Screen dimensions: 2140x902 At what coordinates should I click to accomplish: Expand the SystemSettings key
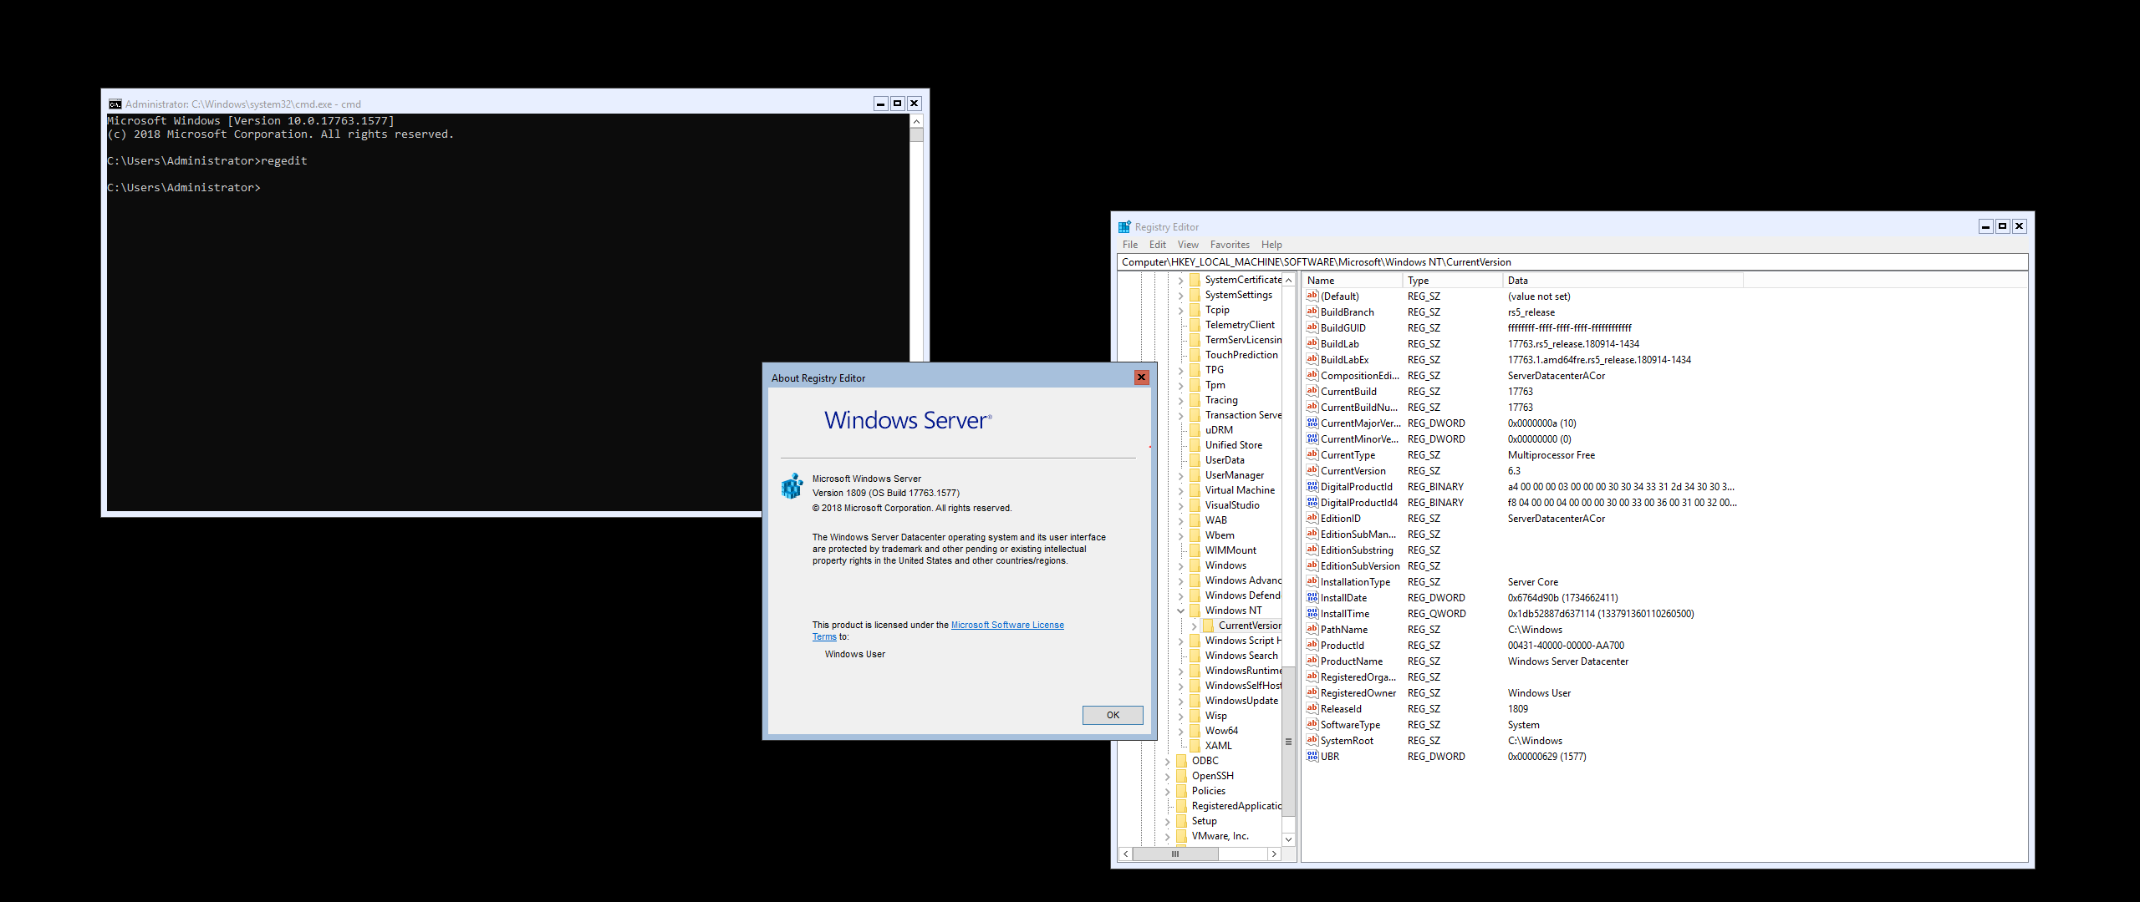(x=1180, y=295)
